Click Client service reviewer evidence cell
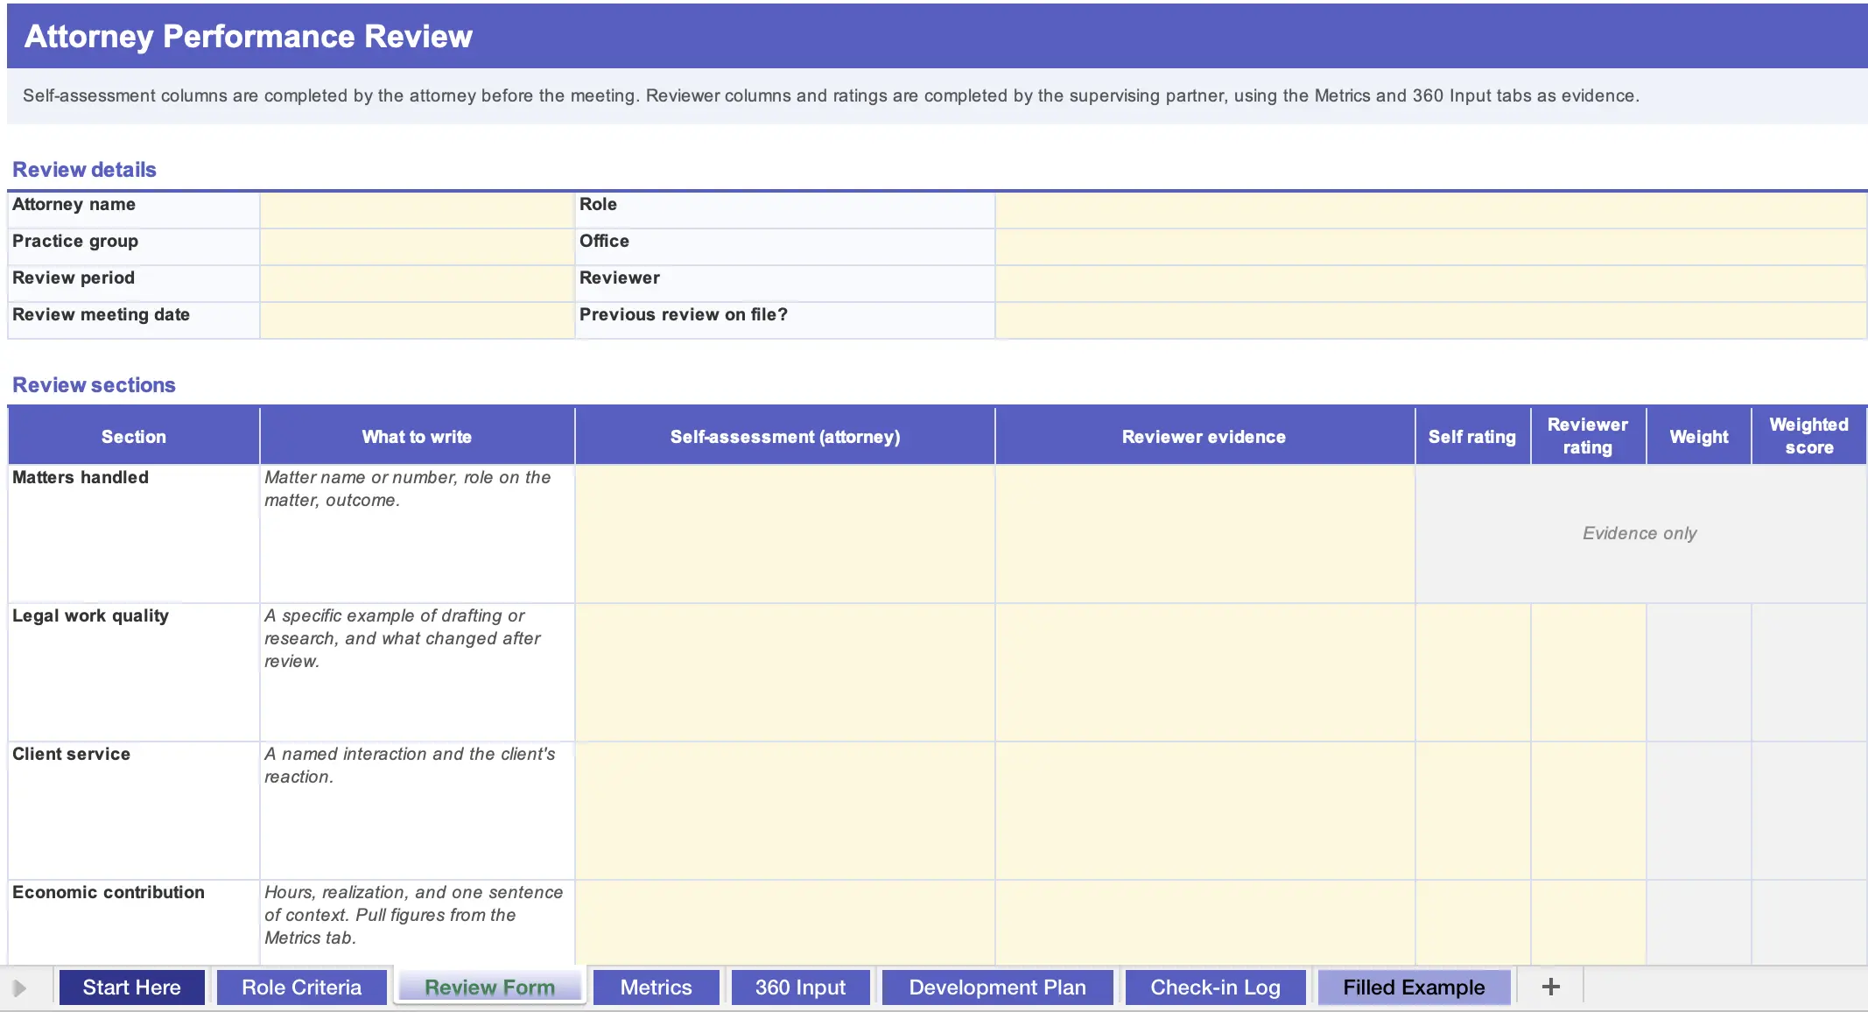1868x1012 pixels. pos(1204,811)
